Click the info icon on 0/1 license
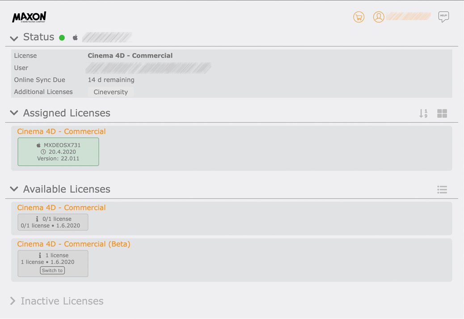Screen dimensions: 464x319 click(x=38, y=219)
